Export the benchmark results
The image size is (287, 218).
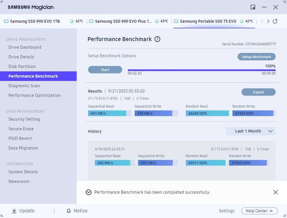[x=259, y=92]
